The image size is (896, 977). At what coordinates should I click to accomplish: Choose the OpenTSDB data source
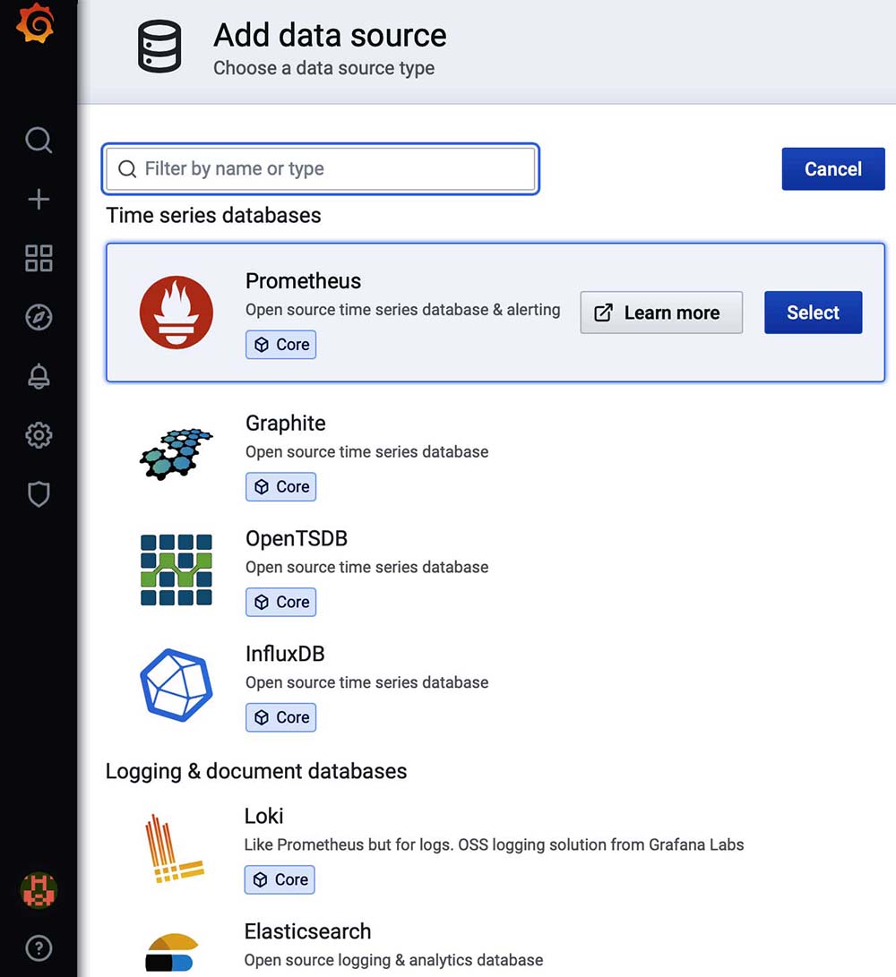tap(296, 539)
